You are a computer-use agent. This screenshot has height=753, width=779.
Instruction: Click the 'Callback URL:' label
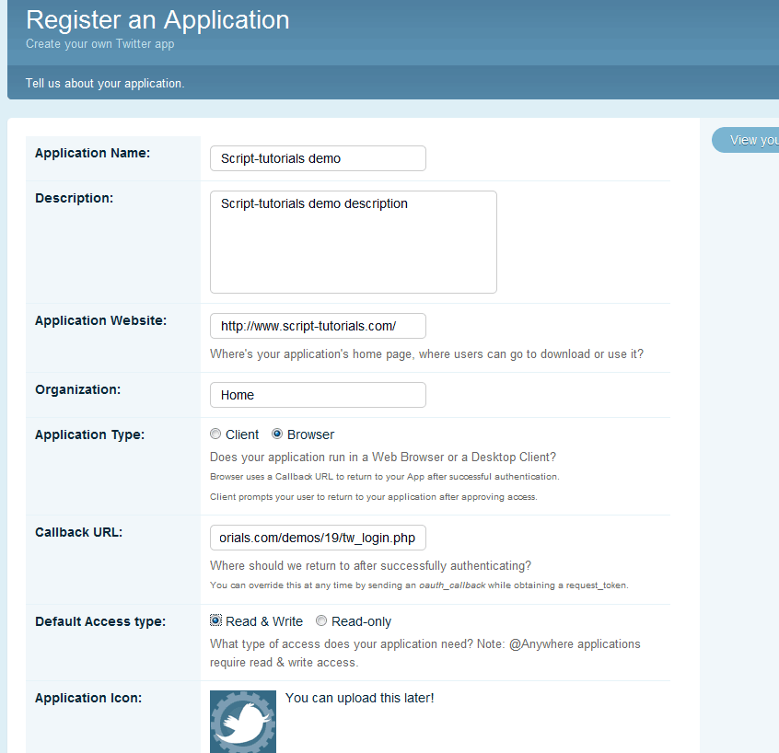pyautogui.click(x=78, y=532)
